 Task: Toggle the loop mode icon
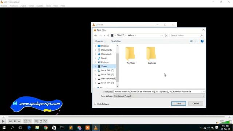pyautogui.click(x=41, y=121)
